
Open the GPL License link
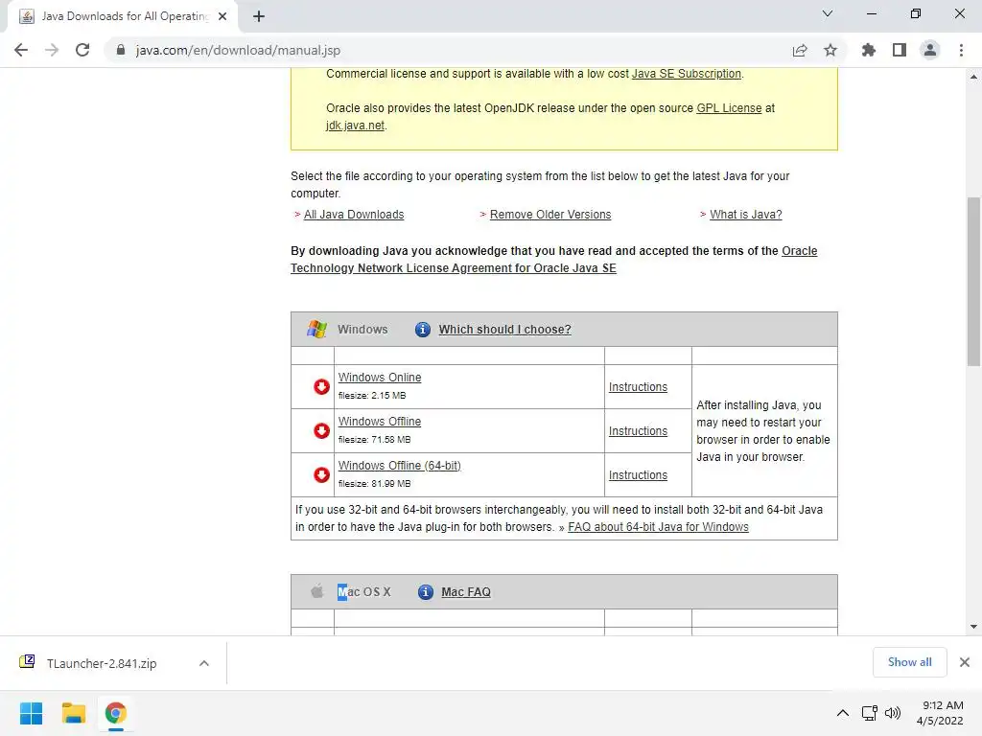tap(729, 107)
